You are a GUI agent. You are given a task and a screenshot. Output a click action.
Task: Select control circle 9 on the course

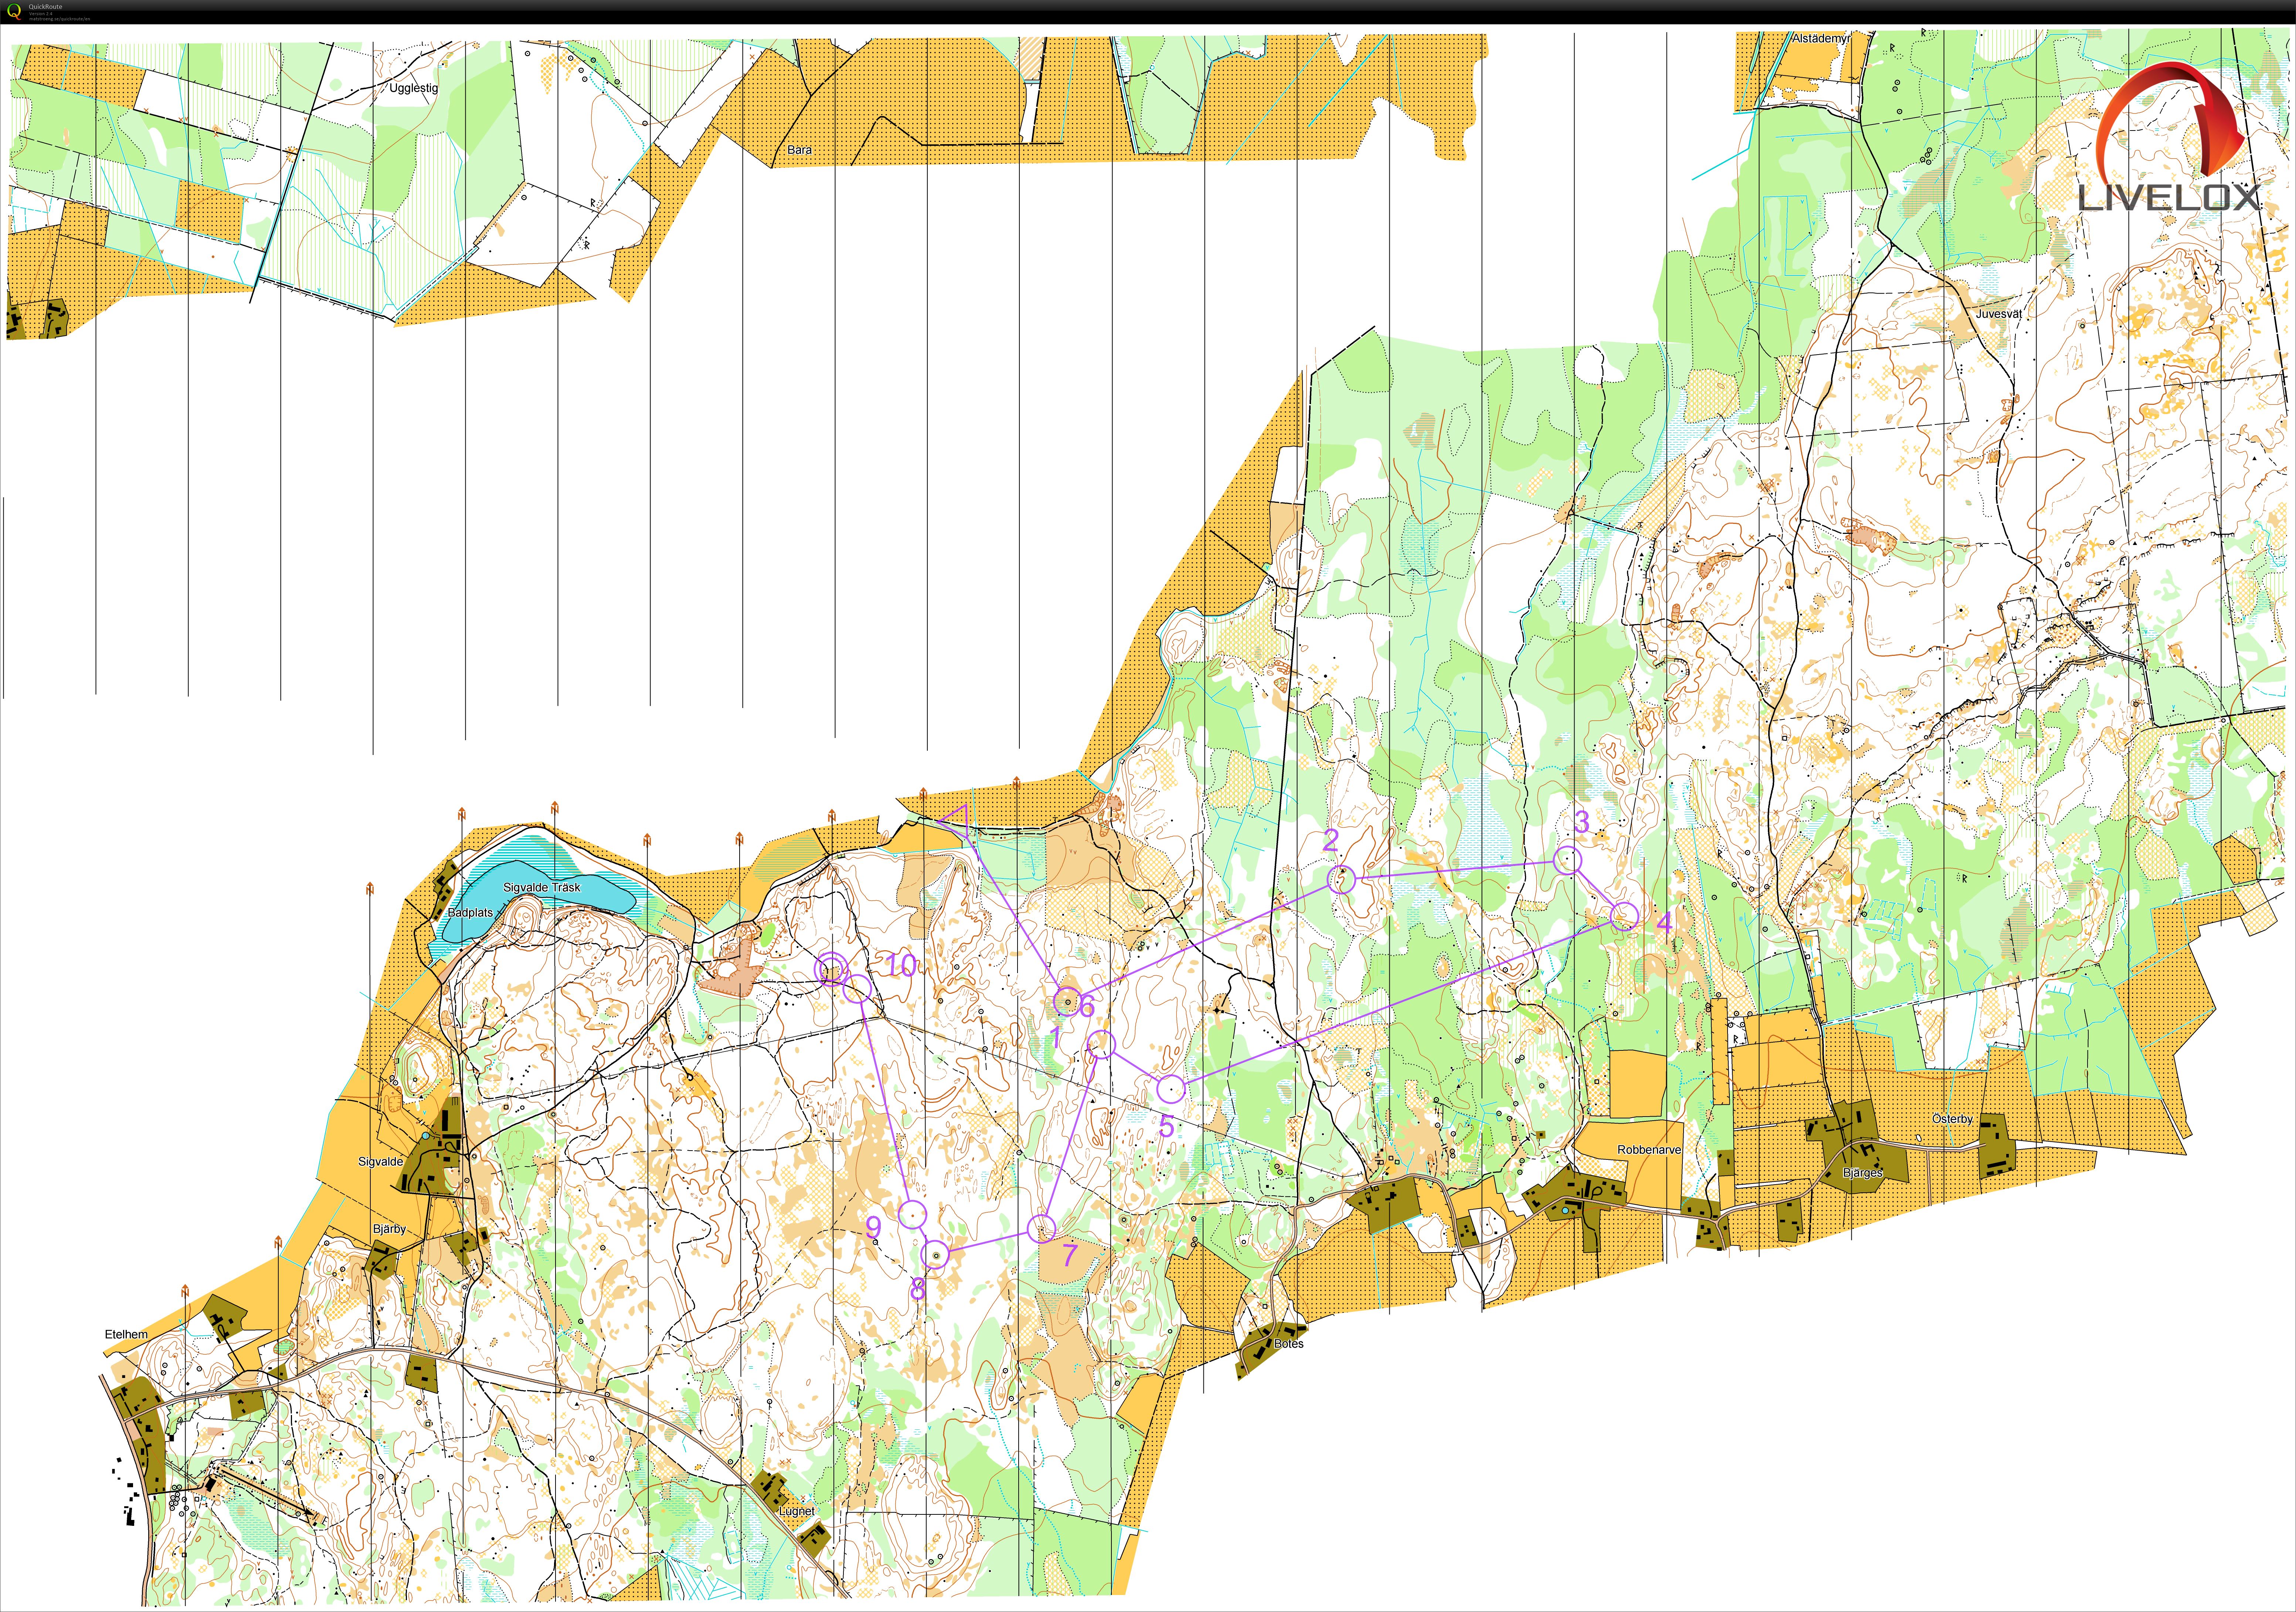(912, 1215)
